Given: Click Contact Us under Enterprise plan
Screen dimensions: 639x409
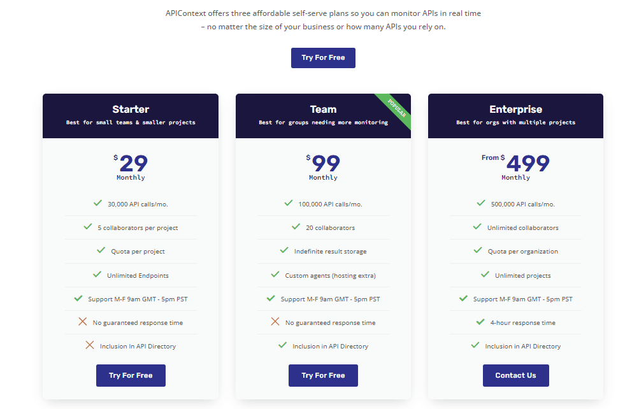Looking at the screenshot, I should [515, 375].
